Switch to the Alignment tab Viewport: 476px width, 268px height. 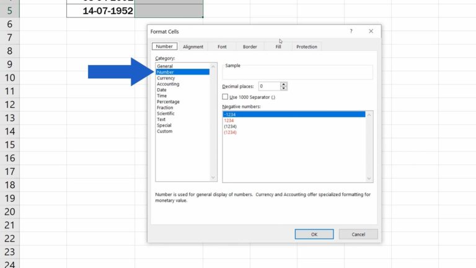(x=193, y=47)
